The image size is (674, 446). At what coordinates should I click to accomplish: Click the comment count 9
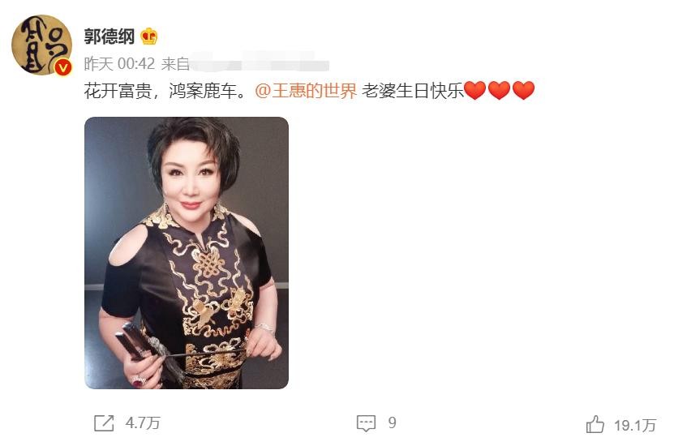pos(392,422)
